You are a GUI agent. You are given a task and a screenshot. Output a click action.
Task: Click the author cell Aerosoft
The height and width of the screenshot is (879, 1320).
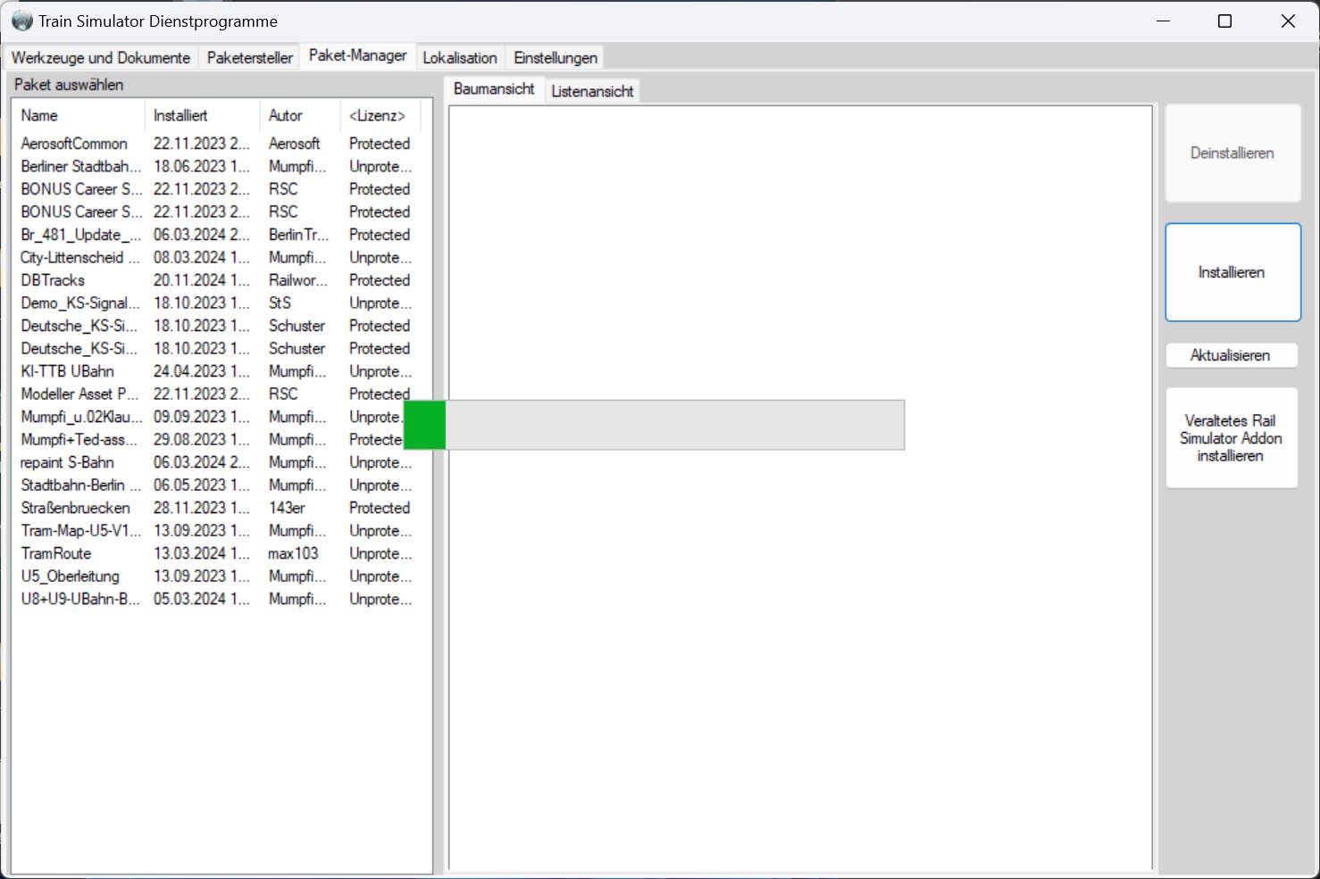pos(295,144)
